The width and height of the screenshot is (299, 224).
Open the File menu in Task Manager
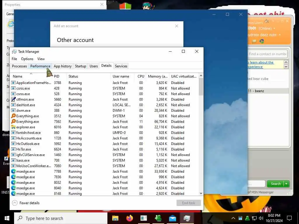14,59
